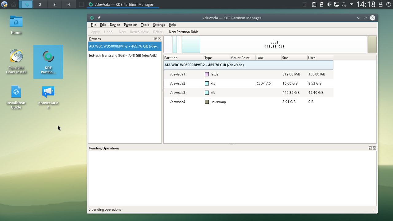393x221 pixels.
Task: Expand hidden system tray icons arrow
Action: 352,4
